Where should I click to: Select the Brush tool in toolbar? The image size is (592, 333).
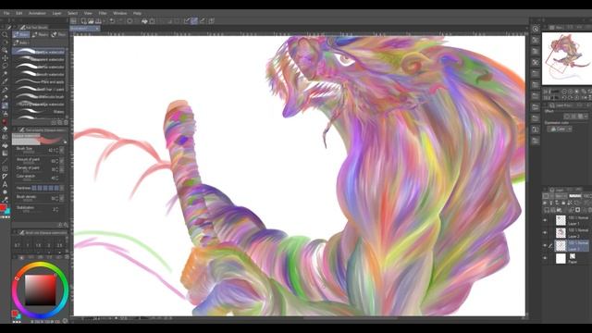tap(5, 105)
